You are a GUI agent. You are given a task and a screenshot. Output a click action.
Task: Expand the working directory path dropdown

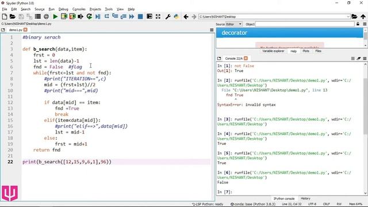348,17
